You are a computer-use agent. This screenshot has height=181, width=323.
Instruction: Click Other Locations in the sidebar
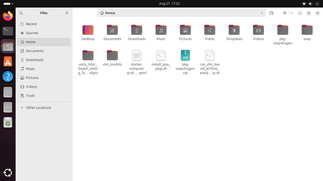pos(44,108)
